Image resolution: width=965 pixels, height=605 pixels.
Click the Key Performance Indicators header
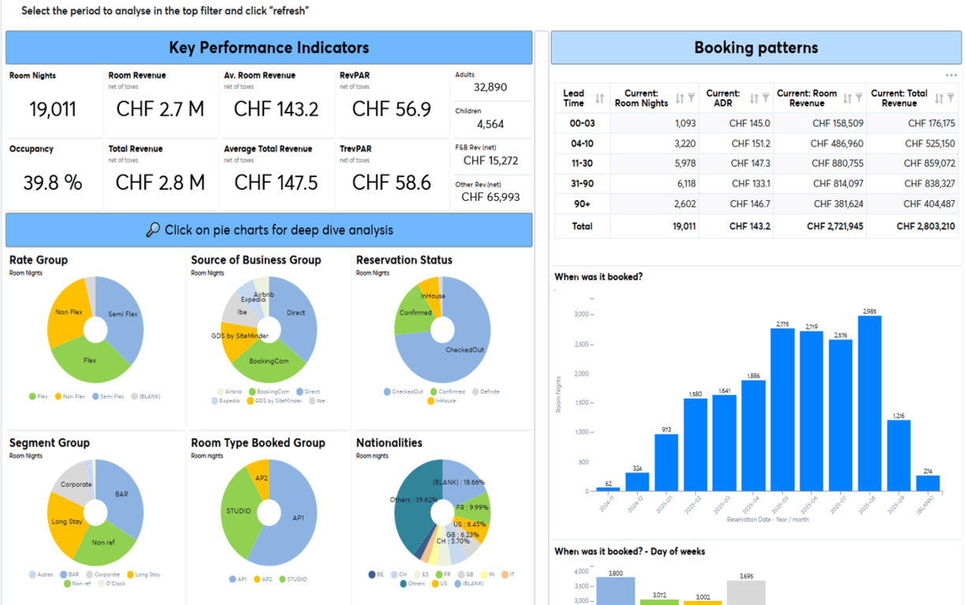269,47
